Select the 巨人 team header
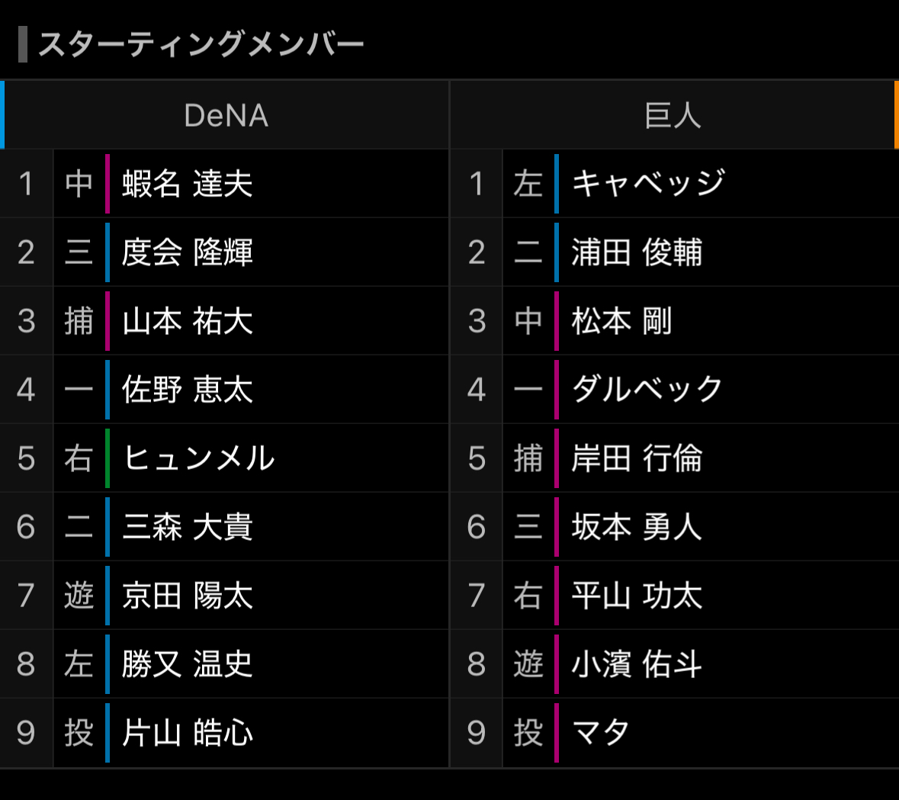The image size is (899, 800). tap(673, 116)
